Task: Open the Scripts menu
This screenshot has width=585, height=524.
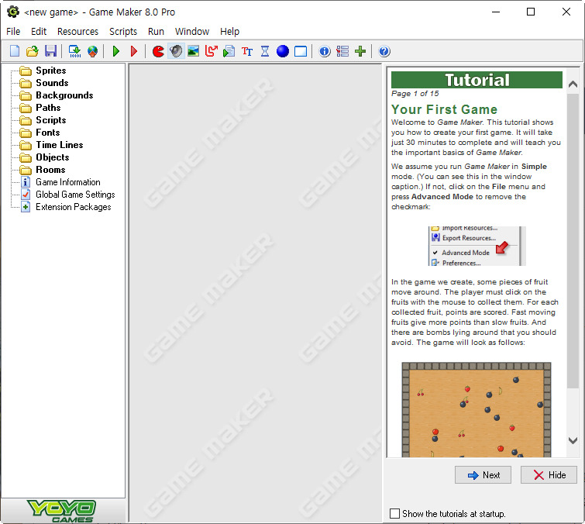Action: (123, 31)
